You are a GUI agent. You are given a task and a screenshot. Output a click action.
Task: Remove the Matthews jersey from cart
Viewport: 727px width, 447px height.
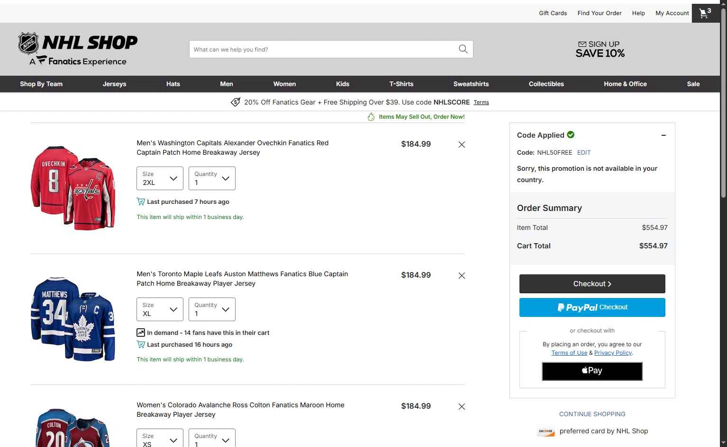pos(462,276)
